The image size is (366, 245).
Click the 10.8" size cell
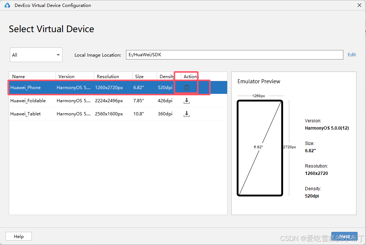point(138,114)
